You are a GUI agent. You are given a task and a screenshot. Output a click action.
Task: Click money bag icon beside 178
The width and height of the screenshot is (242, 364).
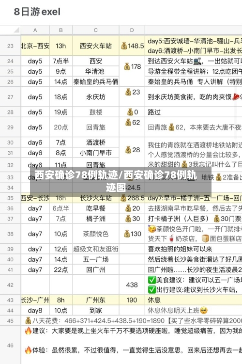pyautogui.click(x=127, y=66)
